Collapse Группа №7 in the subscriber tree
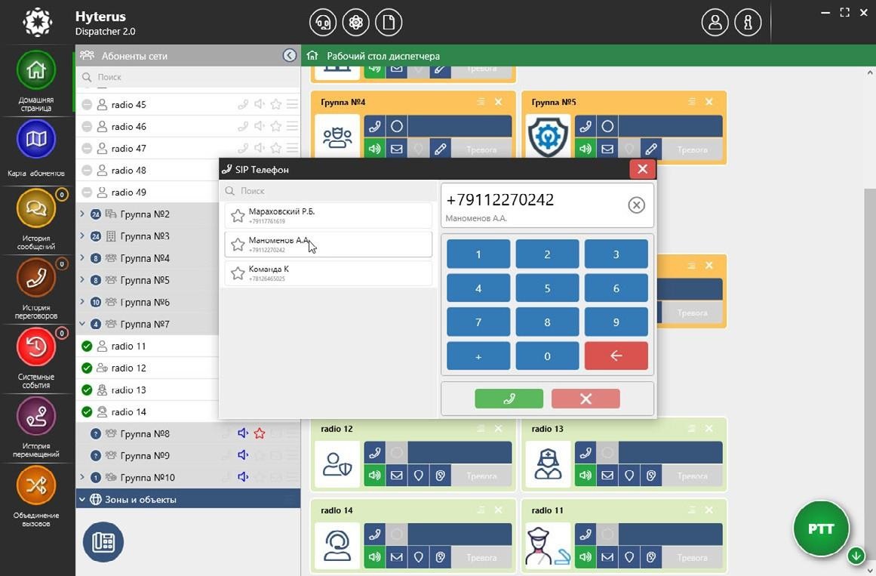The width and height of the screenshot is (876, 576). coord(82,324)
